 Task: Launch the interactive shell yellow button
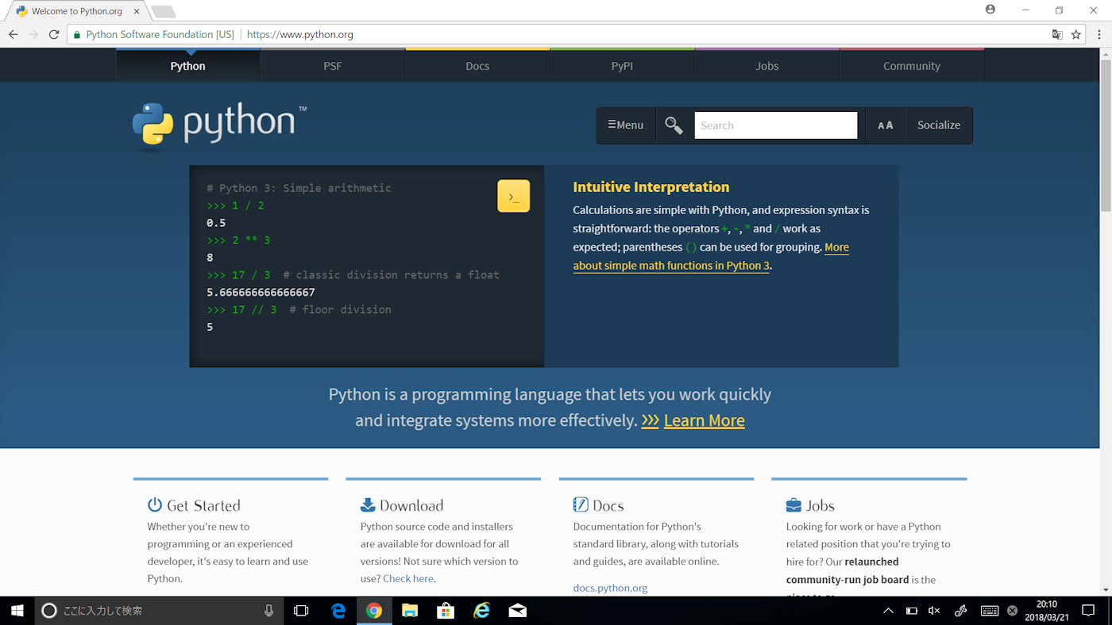coord(513,196)
